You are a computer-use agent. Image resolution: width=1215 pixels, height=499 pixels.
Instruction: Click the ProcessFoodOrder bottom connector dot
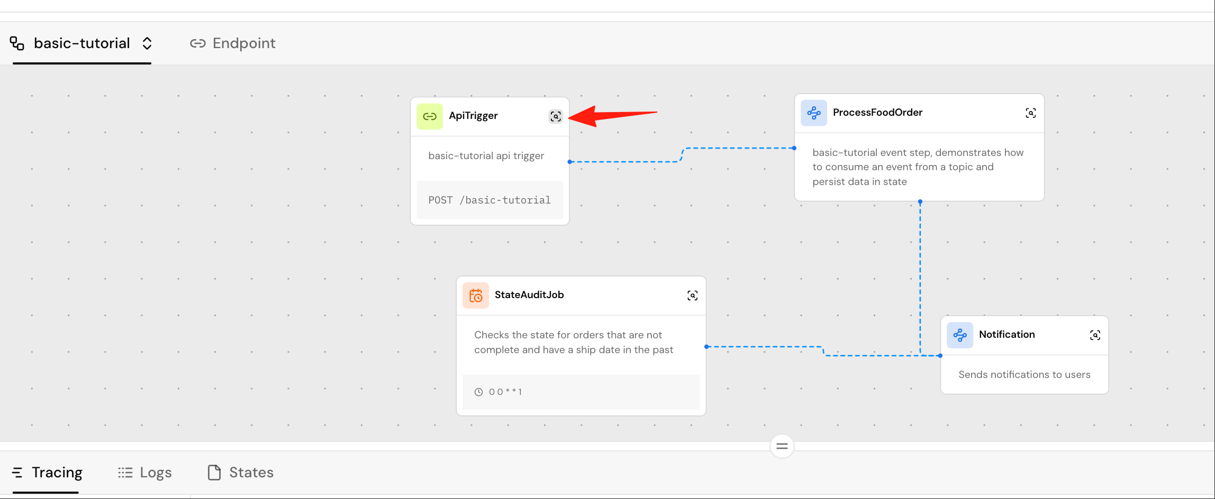(x=920, y=201)
